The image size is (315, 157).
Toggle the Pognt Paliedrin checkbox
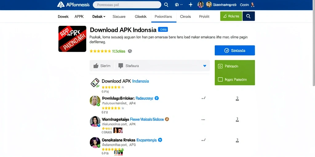(220, 79)
